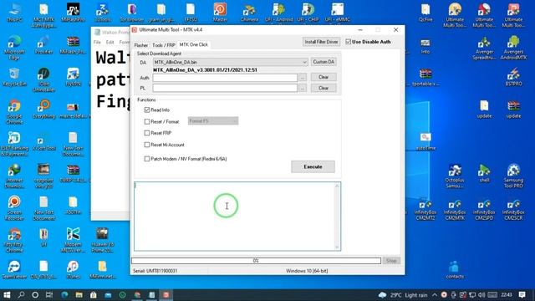Open the notification center icon
This screenshot has width=535, height=301.
click(522, 295)
